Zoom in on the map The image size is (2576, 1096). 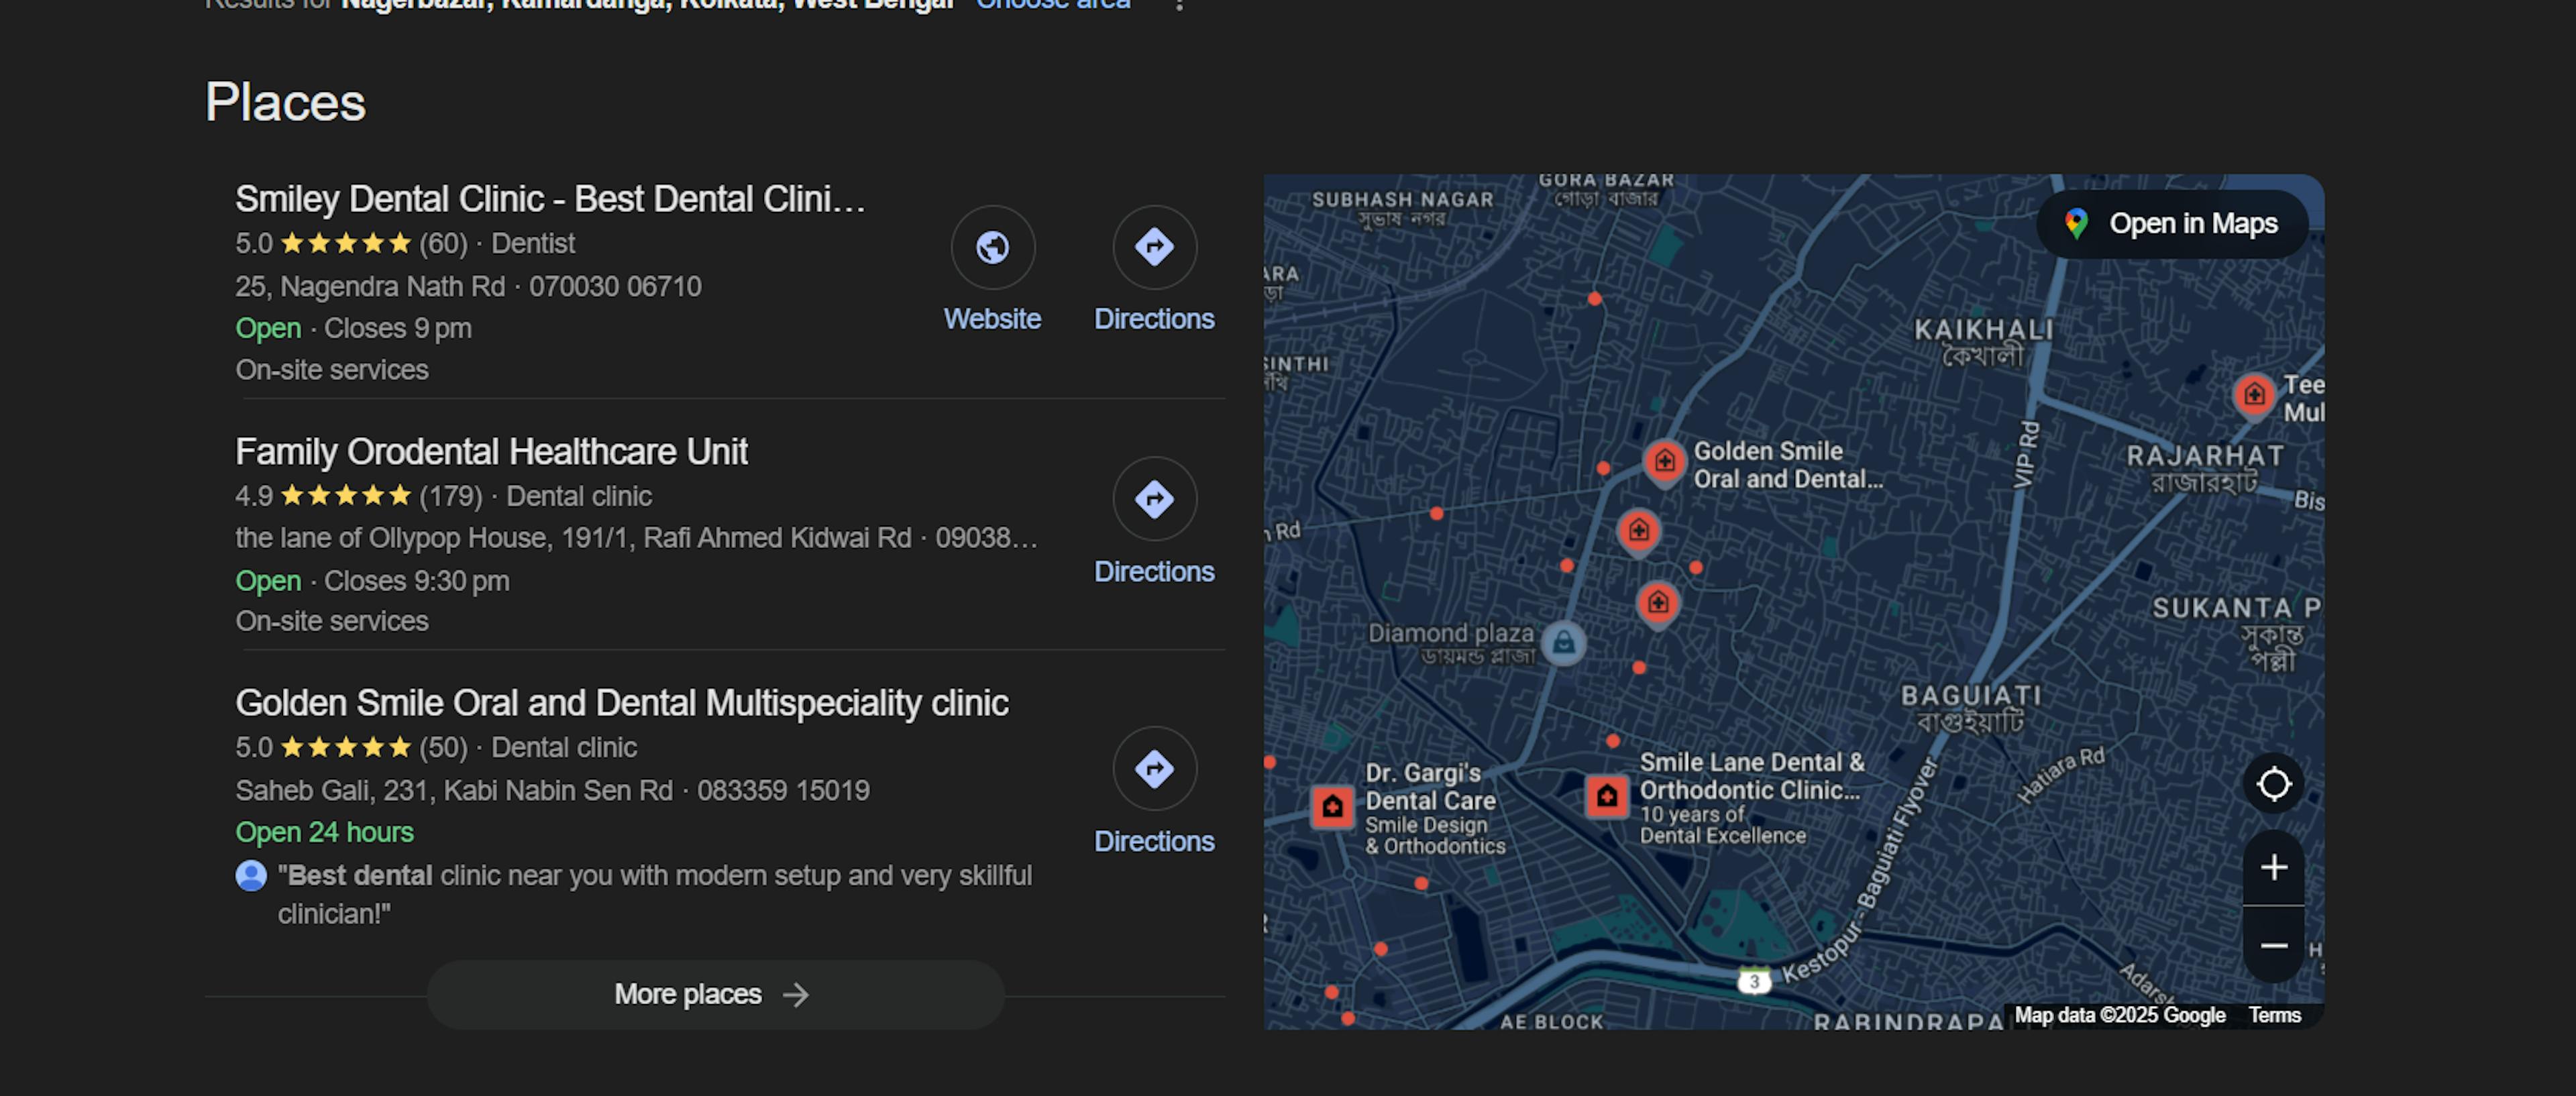tap(2273, 867)
